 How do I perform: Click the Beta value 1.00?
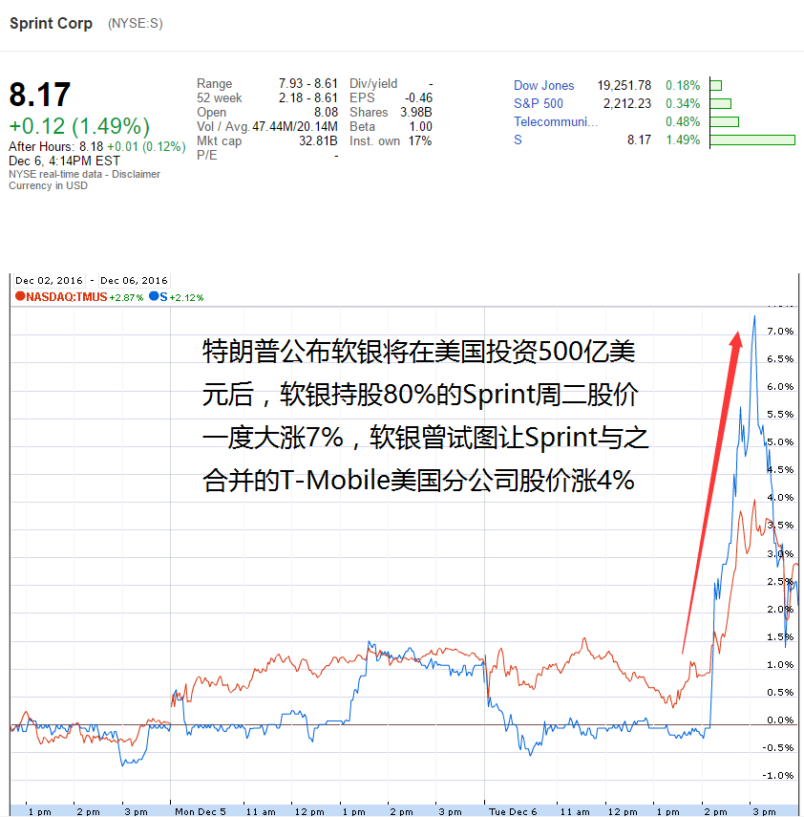420,127
